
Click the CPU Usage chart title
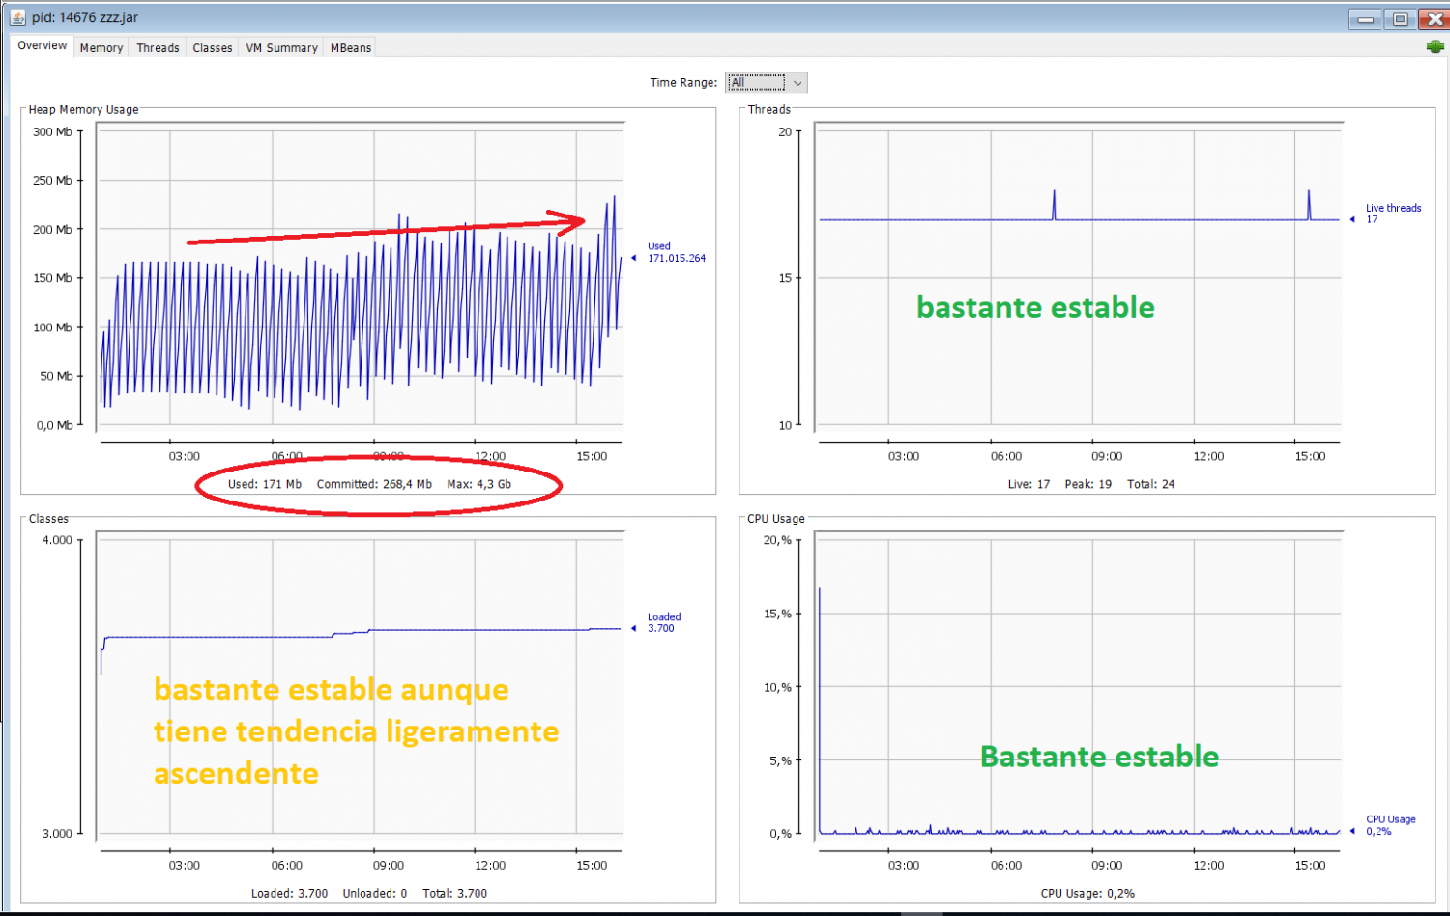click(776, 519)
